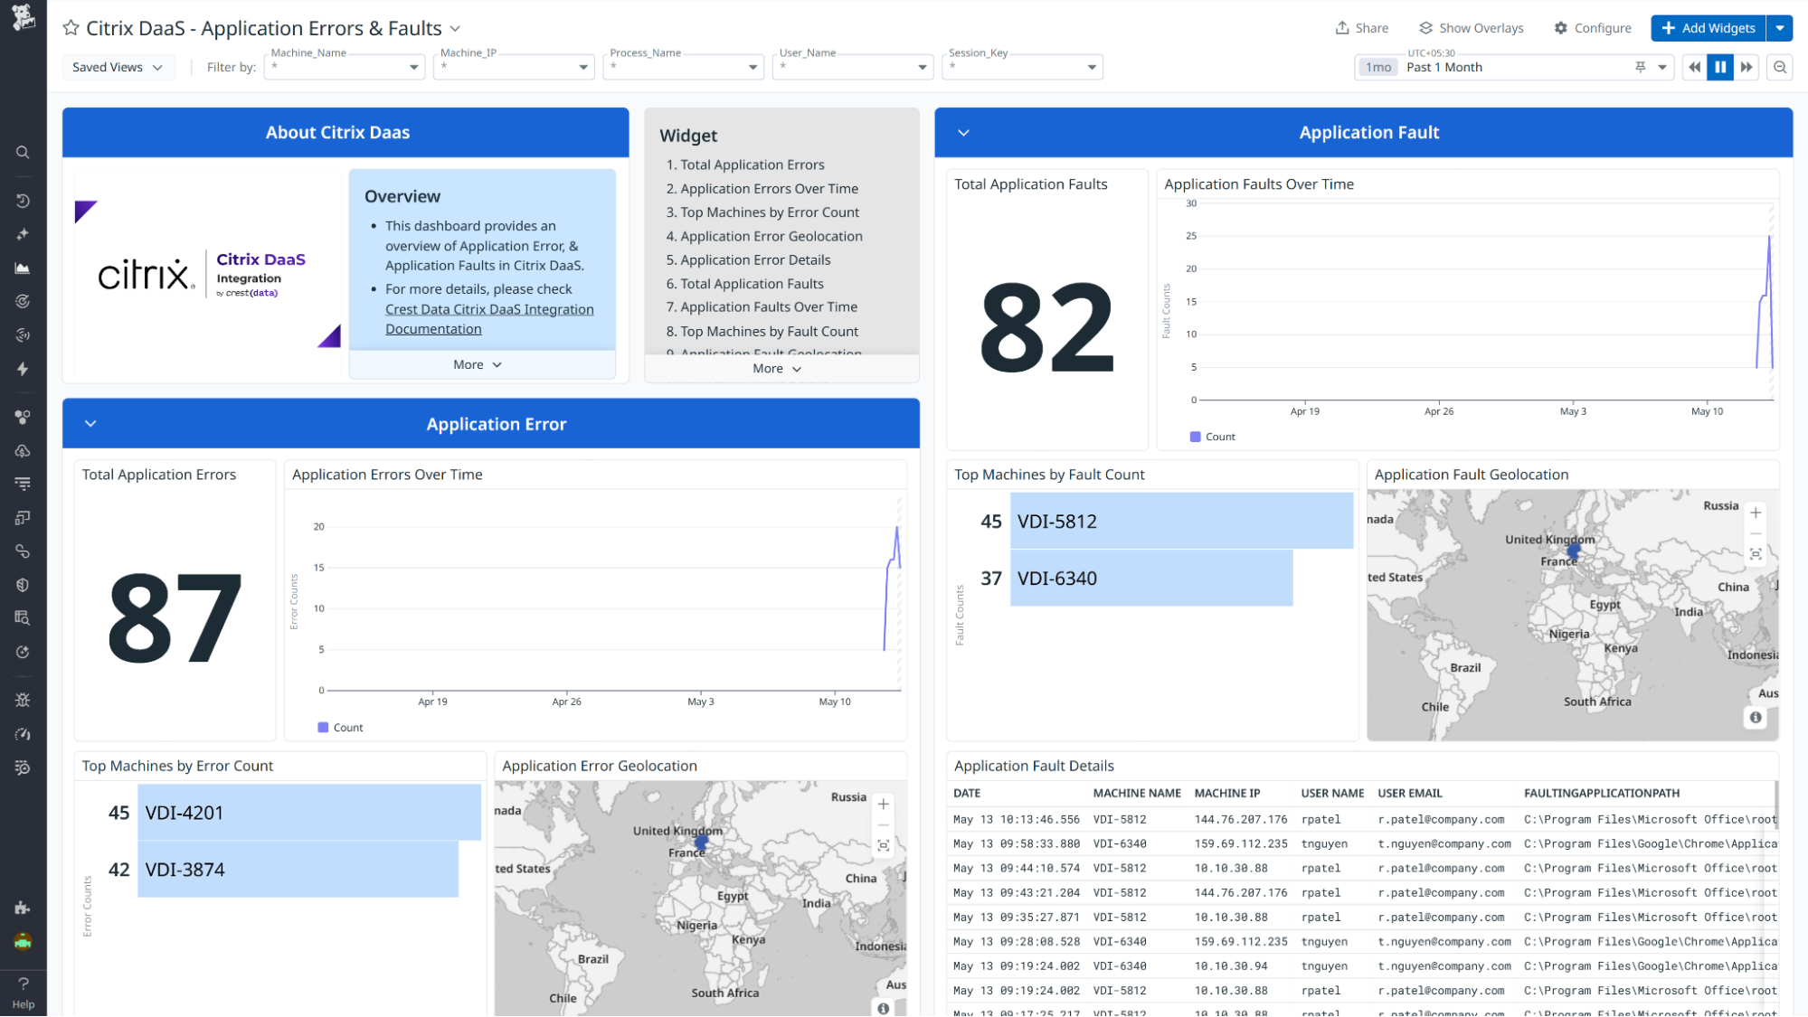
Task: Sort table by USER EMAIL column header
Action: [x=1410, y=794]
